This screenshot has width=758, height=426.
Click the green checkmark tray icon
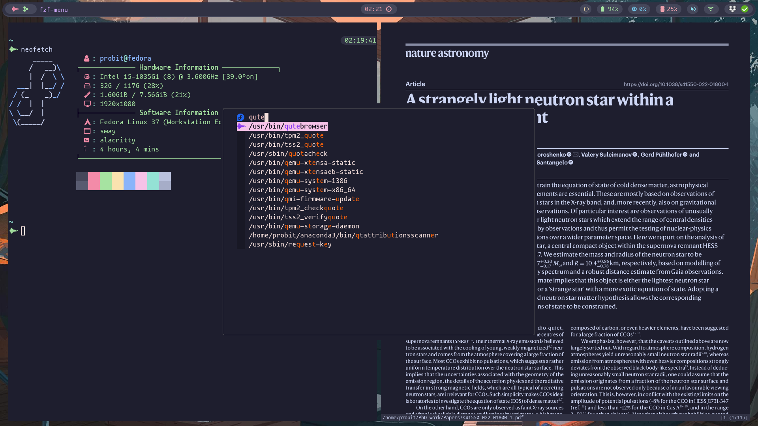pos(745,9)
